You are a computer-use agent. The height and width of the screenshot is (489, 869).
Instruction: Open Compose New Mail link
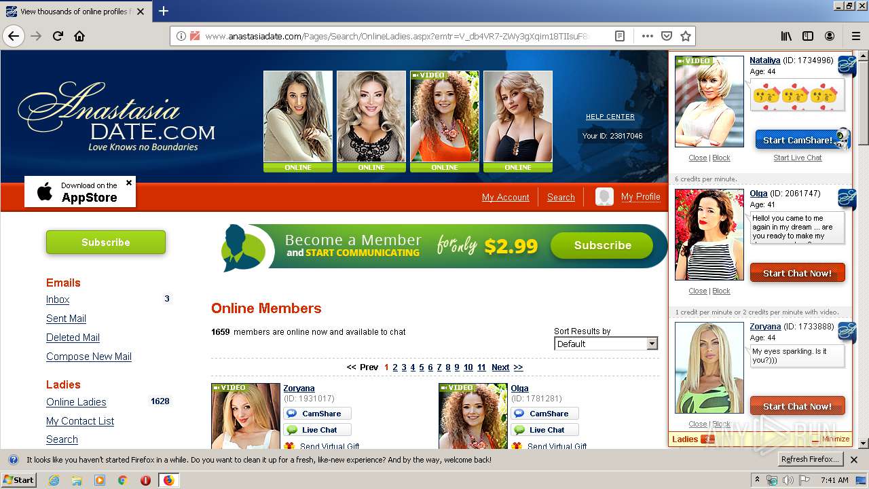tap(89, 357)
